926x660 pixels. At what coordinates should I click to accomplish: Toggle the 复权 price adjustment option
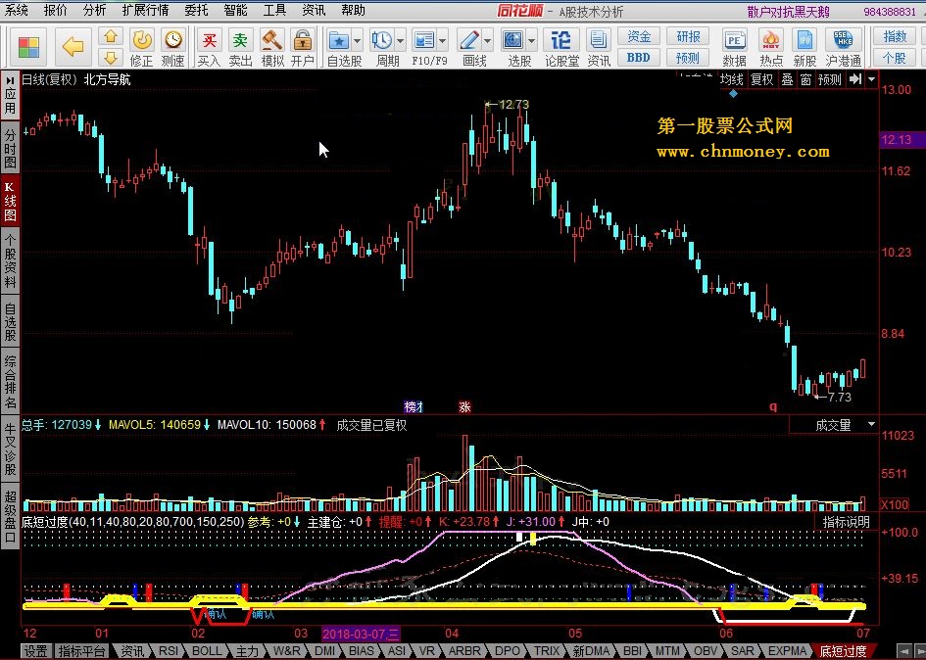(x=761, y=79)
